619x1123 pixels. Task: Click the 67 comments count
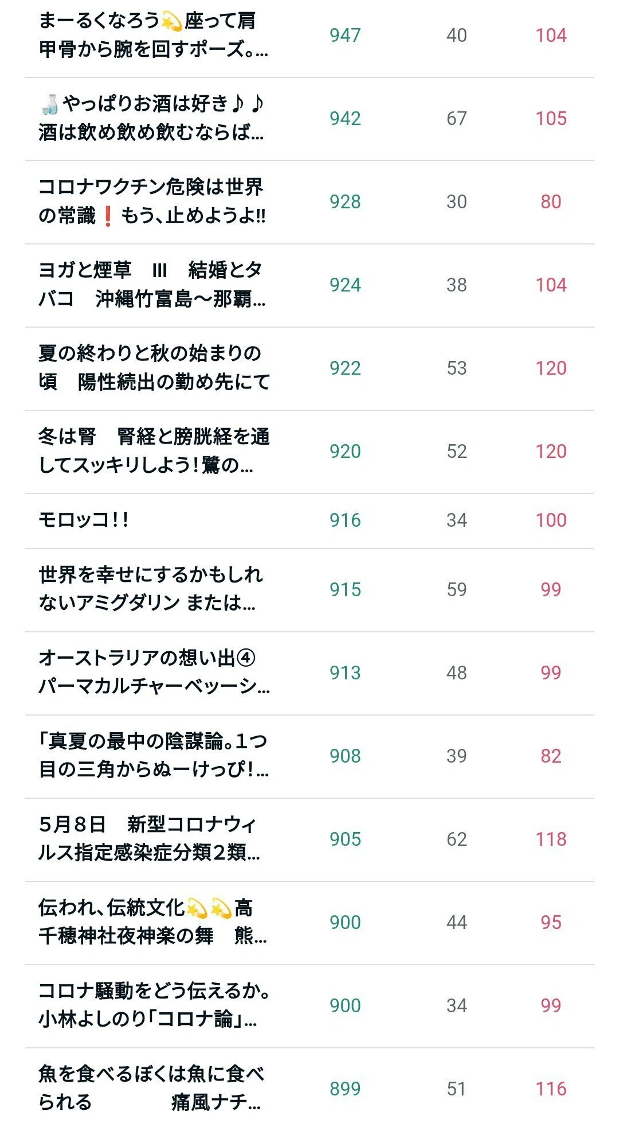457,118
